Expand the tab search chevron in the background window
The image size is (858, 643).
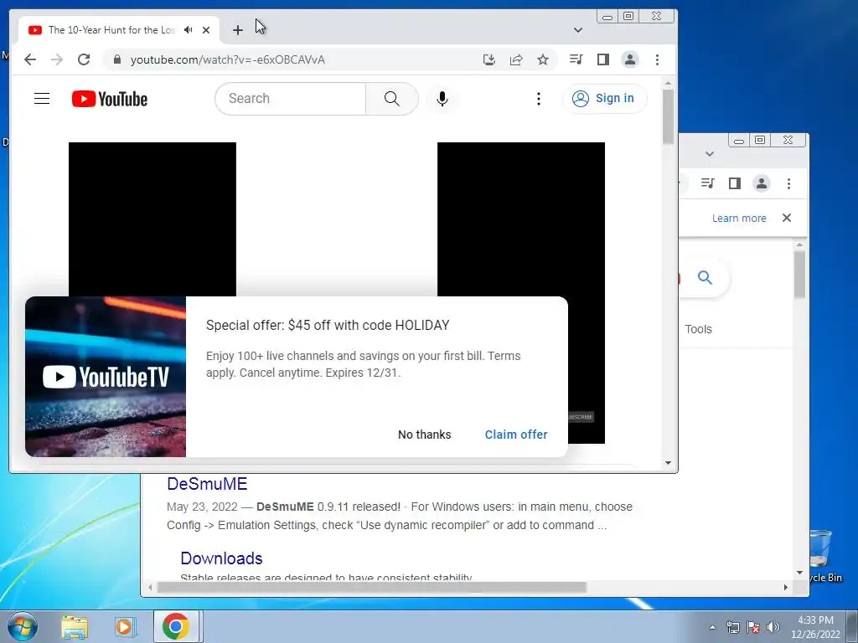[710, 154]
